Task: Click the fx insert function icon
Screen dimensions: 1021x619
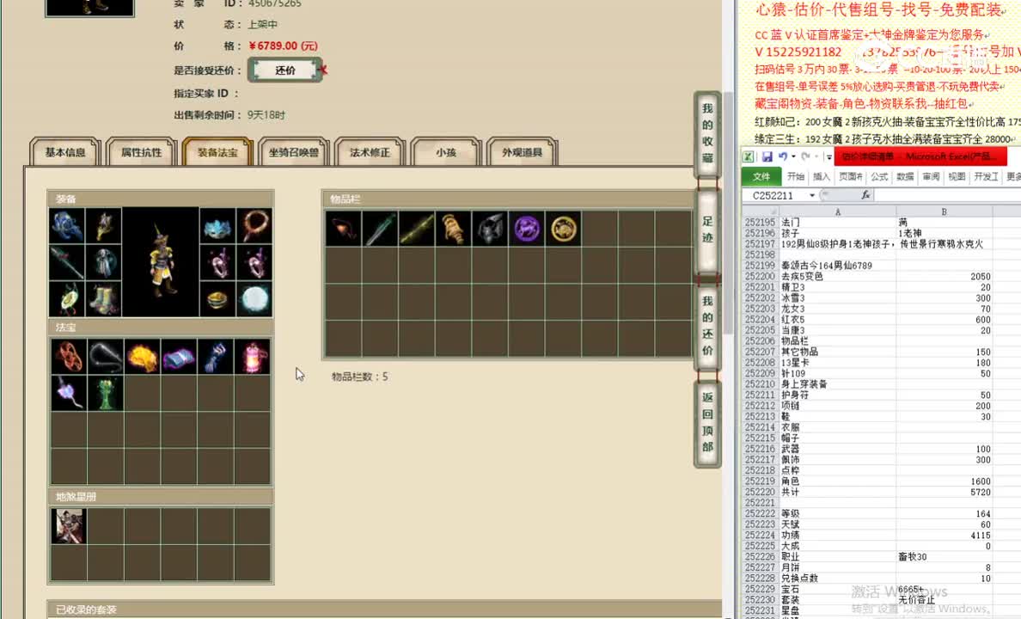Action: tap(865, 195)
